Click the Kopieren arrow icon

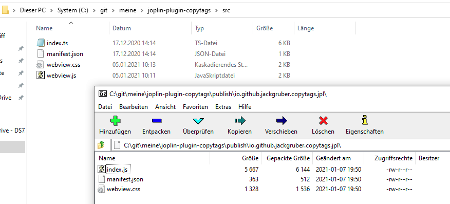click(239, 121)
